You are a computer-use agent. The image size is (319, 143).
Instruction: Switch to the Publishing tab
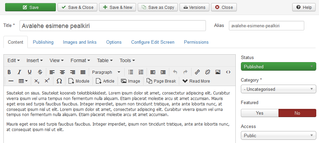coord(43,42)
